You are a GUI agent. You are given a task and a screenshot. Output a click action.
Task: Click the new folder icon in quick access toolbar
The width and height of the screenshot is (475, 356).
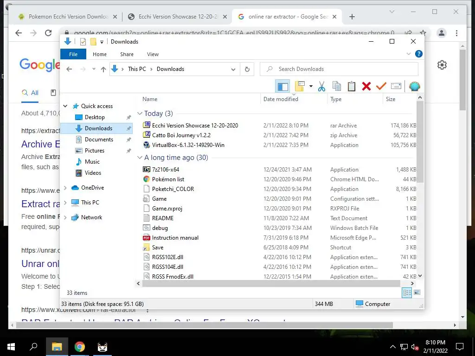(93, 42)
